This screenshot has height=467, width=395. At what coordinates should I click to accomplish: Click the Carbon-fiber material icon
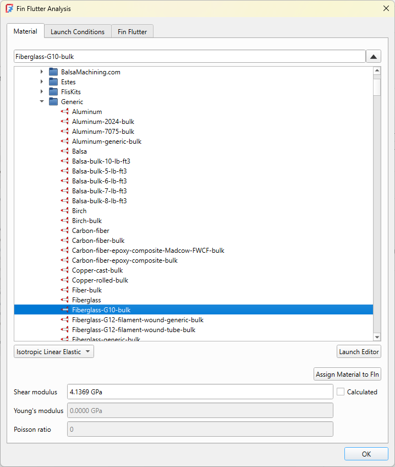64,231
